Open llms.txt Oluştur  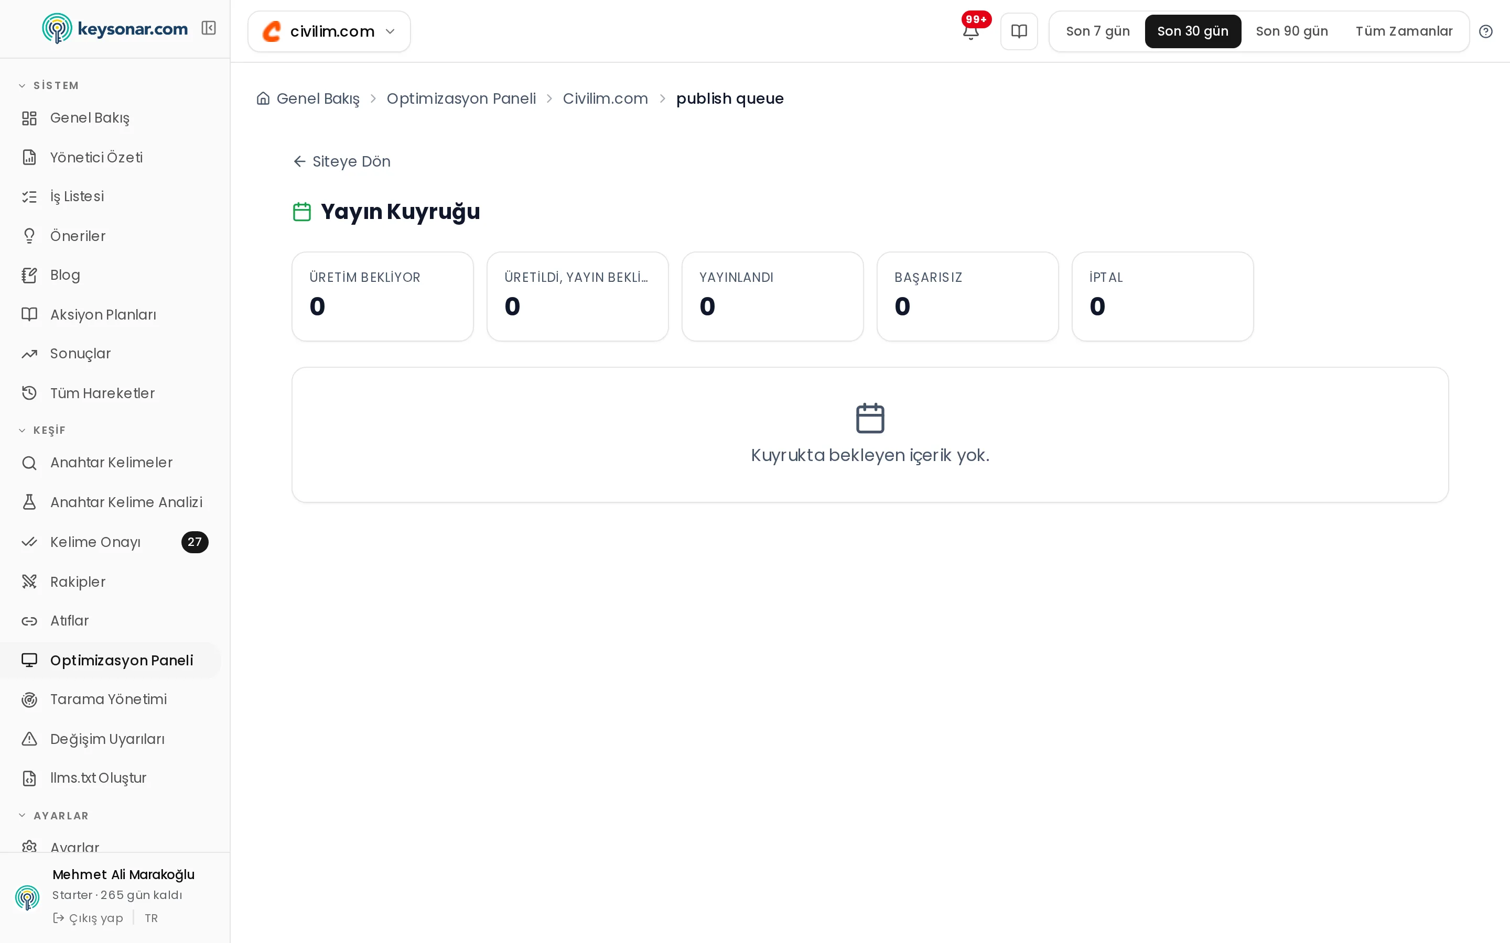click(x=111, y=778)
